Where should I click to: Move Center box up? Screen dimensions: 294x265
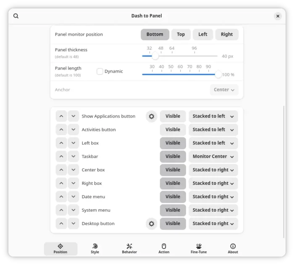point(61,170)
